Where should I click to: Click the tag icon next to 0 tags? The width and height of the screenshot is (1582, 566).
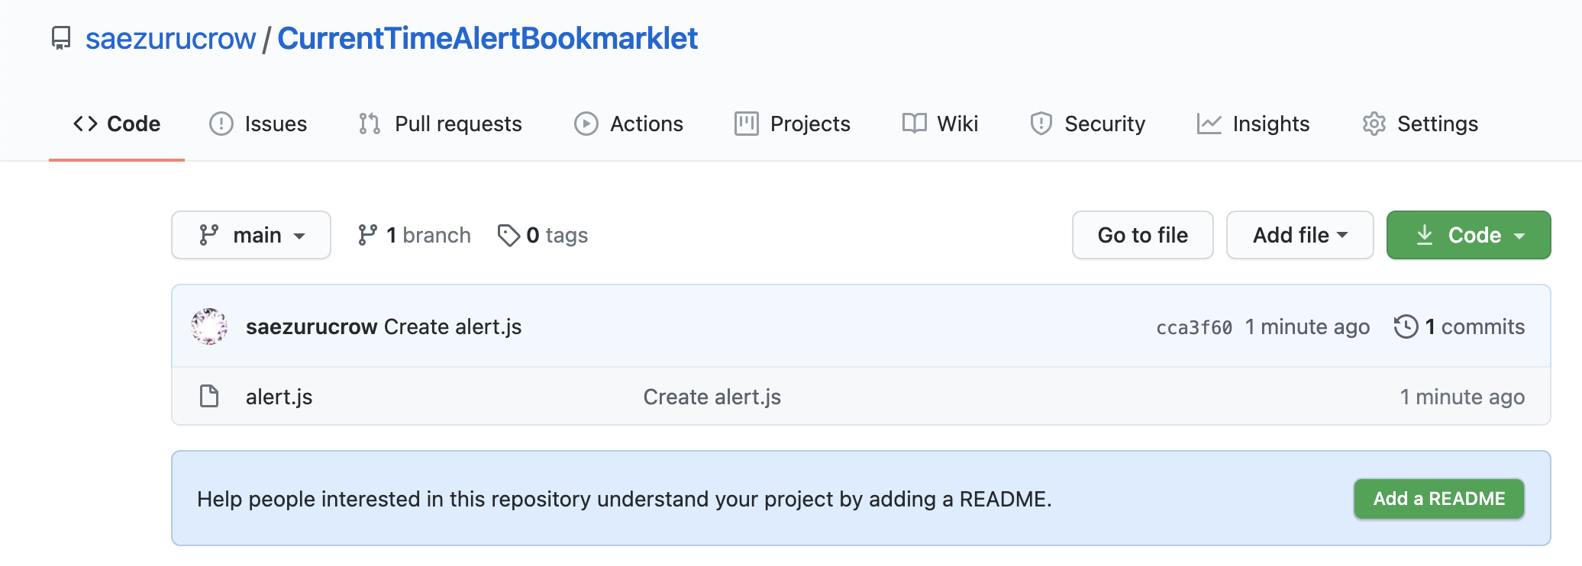point(508,235)
